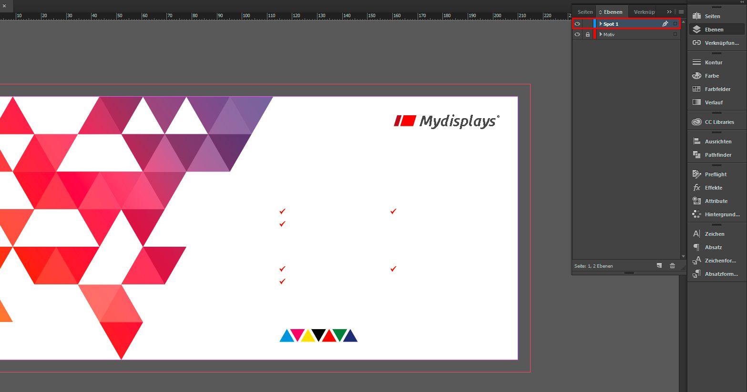Open the Effekte panel
747x392 pixels.
pos(716,188)
